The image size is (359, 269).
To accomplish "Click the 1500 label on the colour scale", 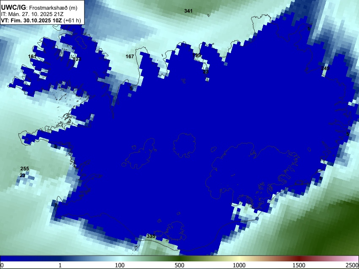I will 299,265.
